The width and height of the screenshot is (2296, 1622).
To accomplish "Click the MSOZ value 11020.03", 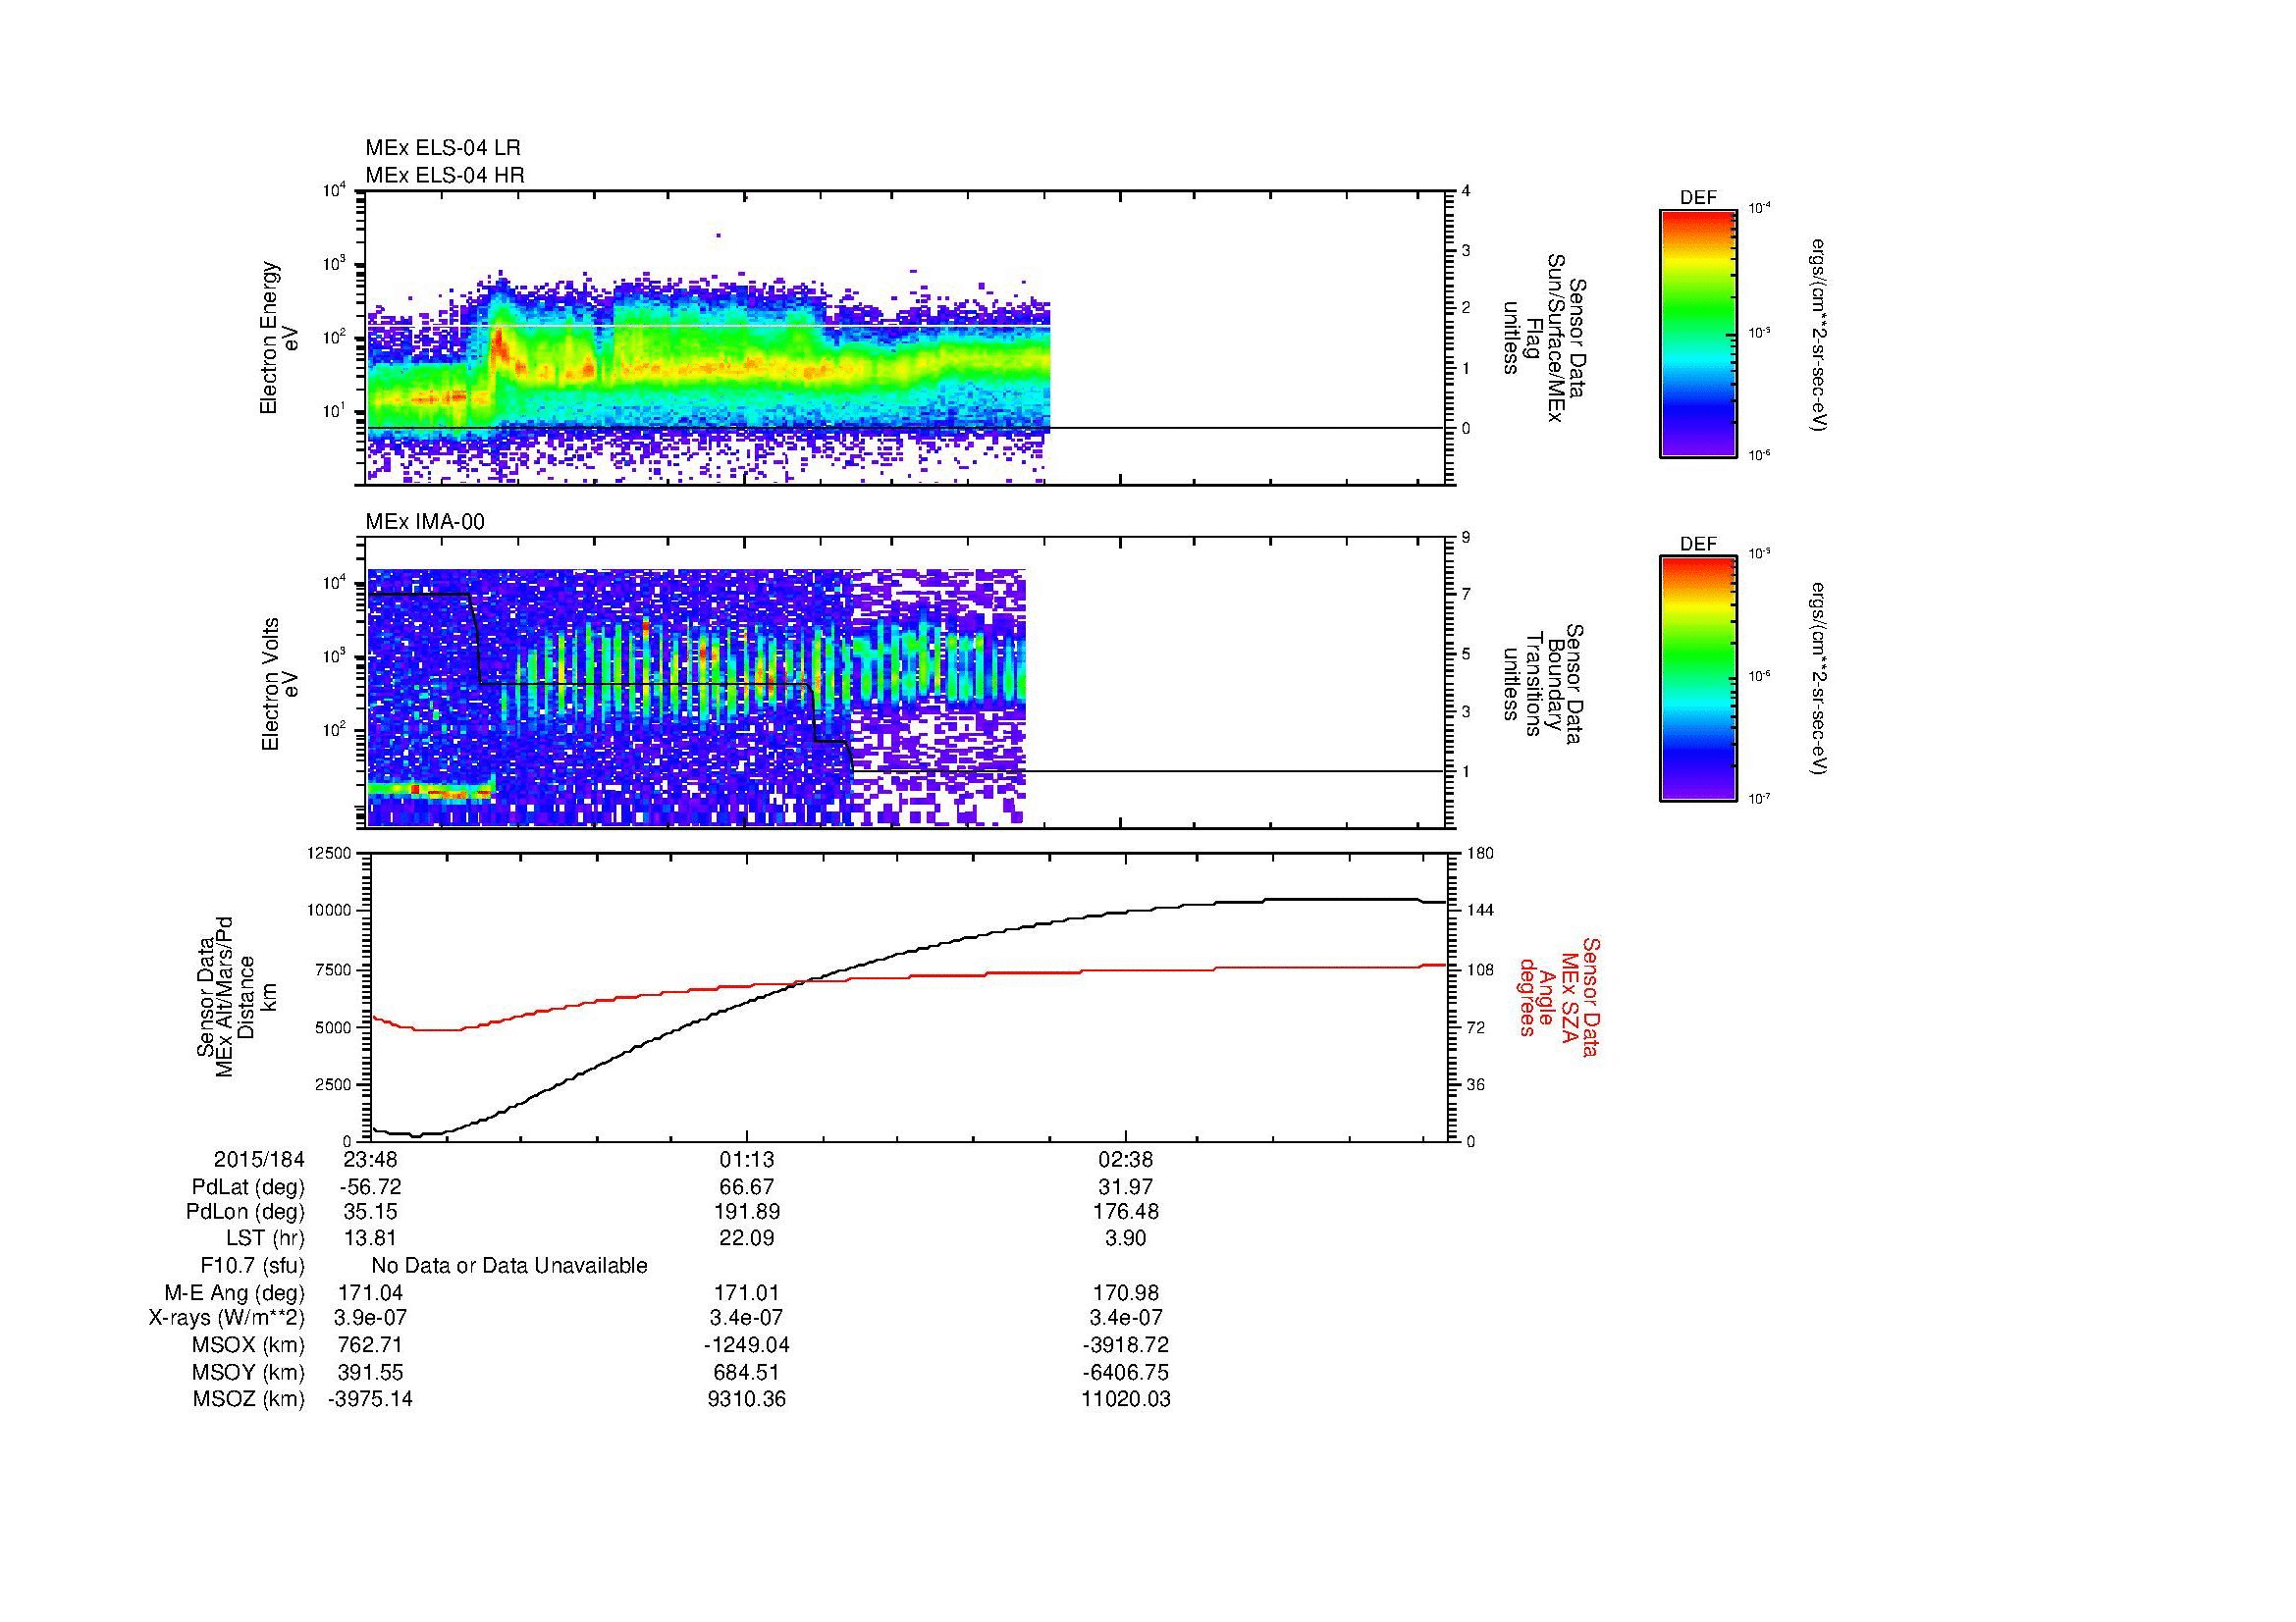I will 1125,1399.
